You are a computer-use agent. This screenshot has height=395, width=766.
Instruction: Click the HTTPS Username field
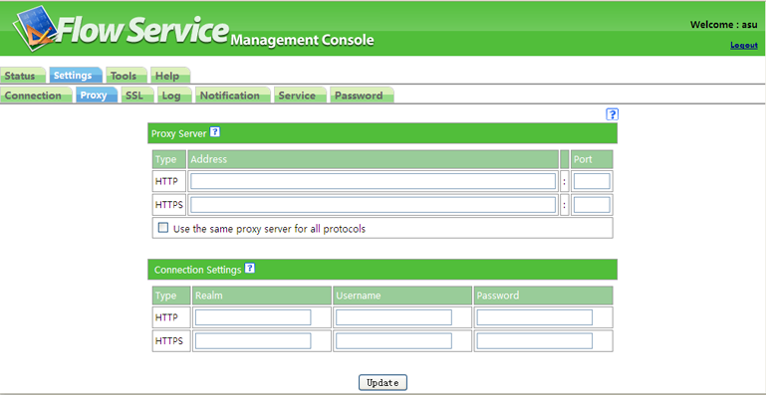(393, 341)
